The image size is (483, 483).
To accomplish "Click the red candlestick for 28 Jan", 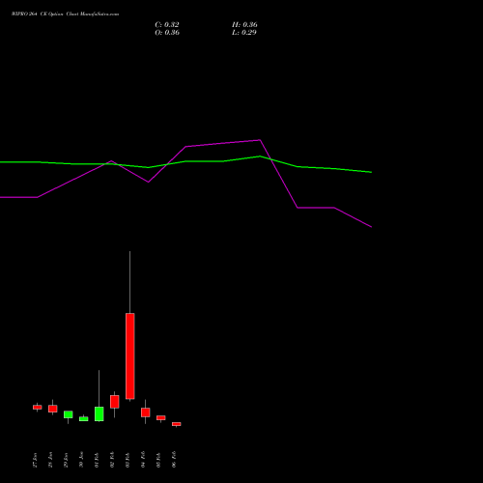I will coord(53,409).
